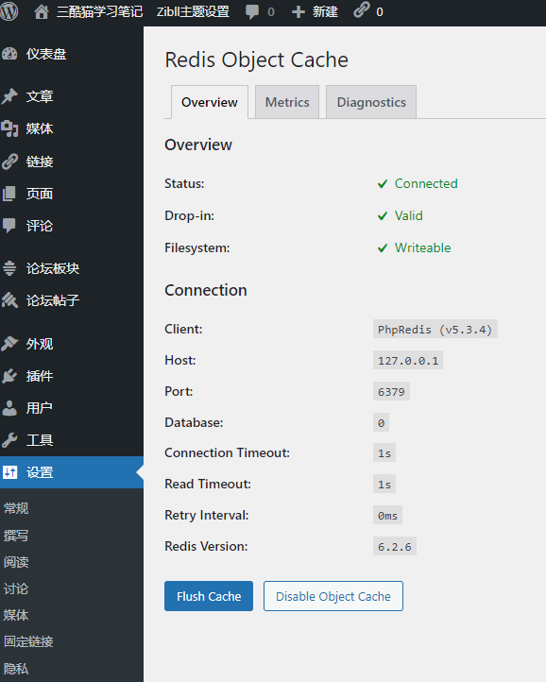Screen dimensions: 546x682
Task: Click the plus icon for 新建
Action: (298, 11)
